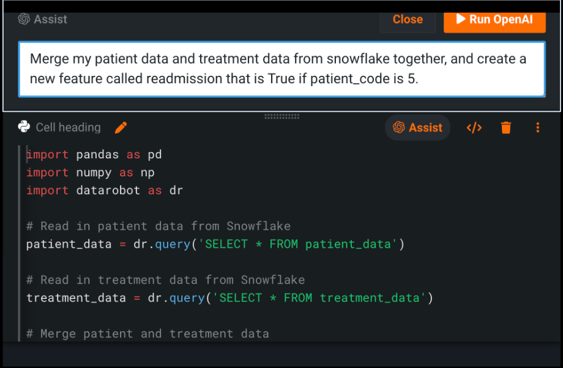Expand more cell options via the vertical dots
This screenshot has width=563, height=368.
(x=537, y=127)
